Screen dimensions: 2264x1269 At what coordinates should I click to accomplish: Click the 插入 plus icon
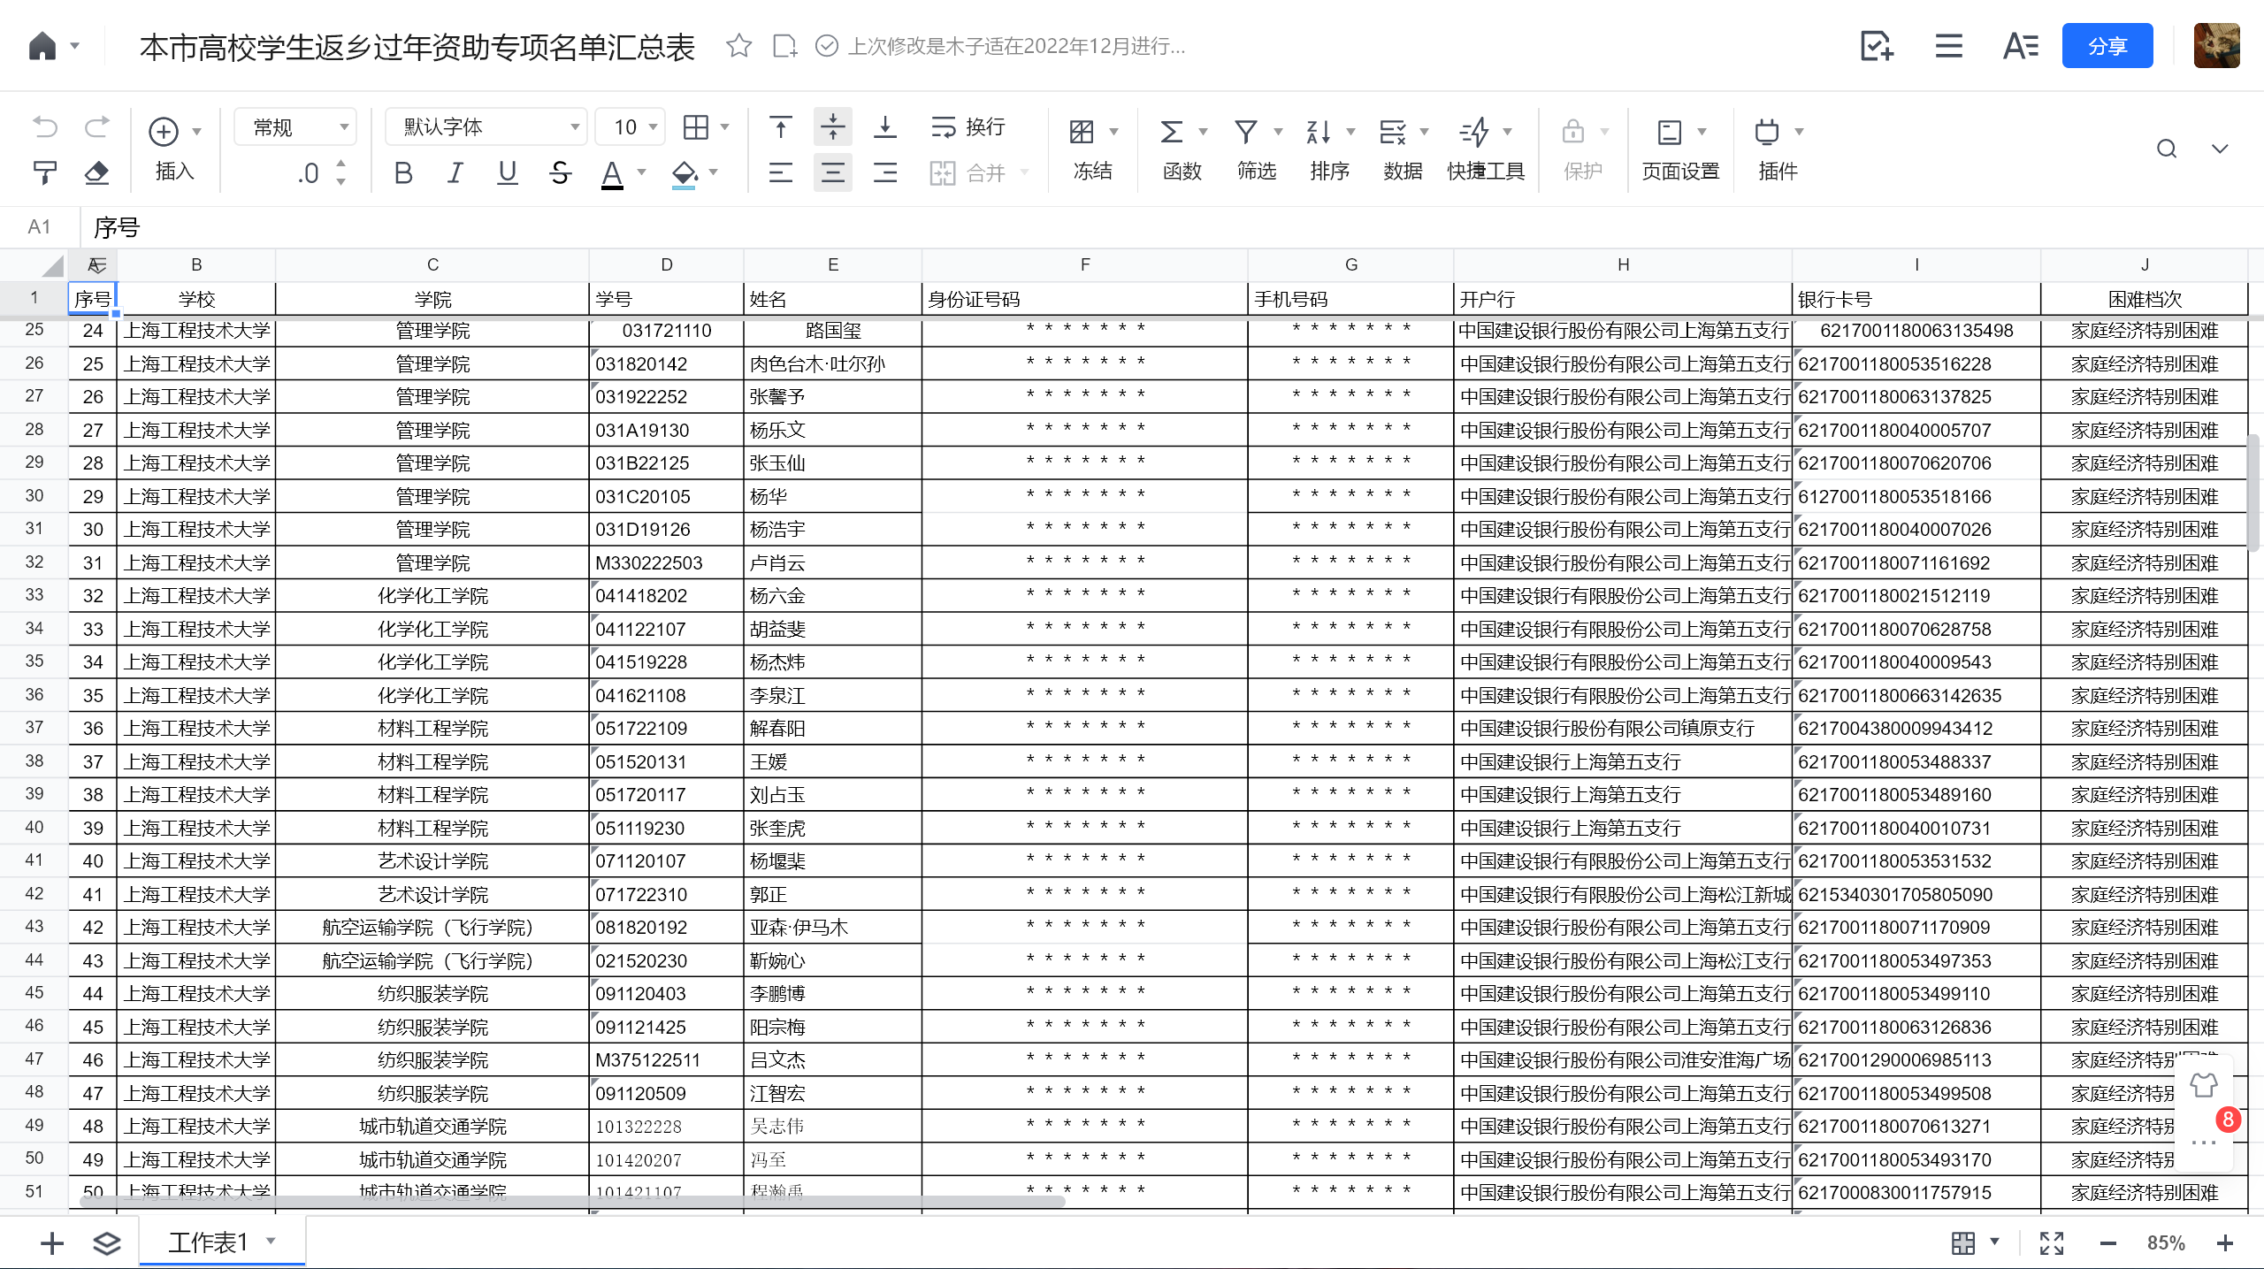163,131
